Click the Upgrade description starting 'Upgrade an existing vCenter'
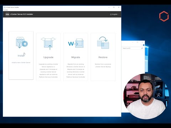Screen dimensions: 171x128 48,70
